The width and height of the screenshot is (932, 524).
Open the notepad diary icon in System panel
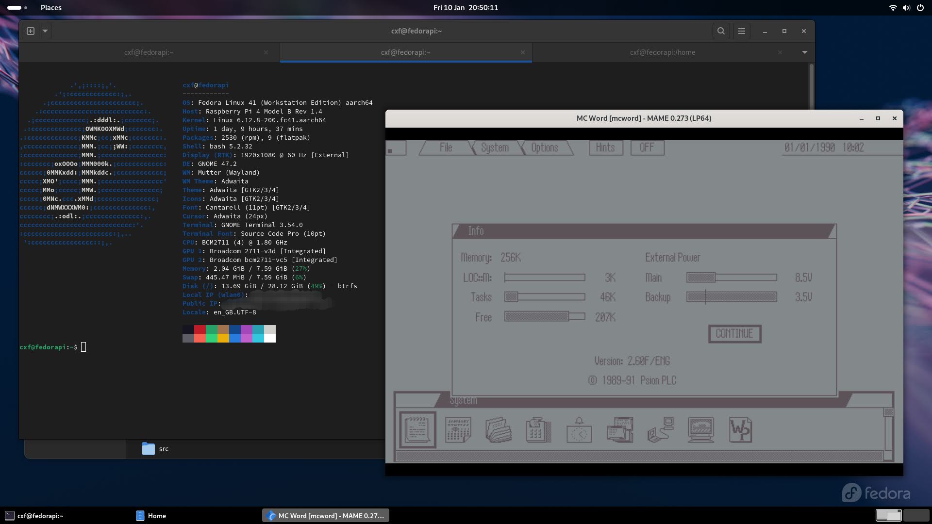click(x=417, y=430)
